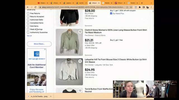
Task: Open a new browser tab
Action: (142, 3)
